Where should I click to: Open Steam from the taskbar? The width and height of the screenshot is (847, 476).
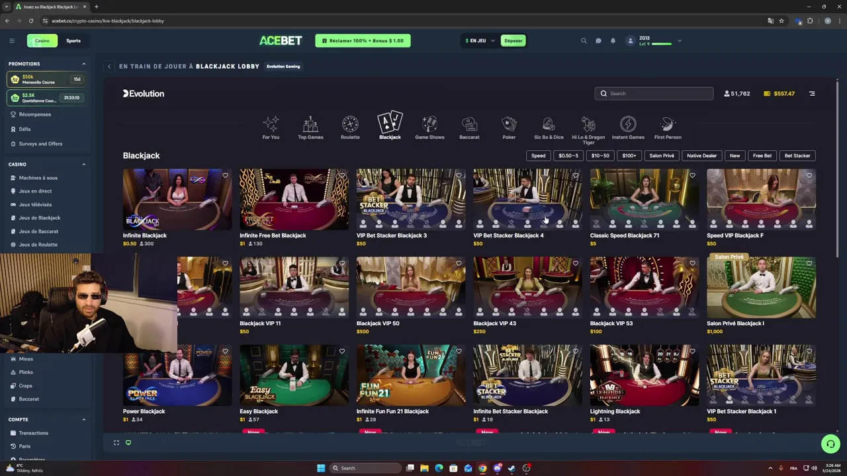coord(512,468)
